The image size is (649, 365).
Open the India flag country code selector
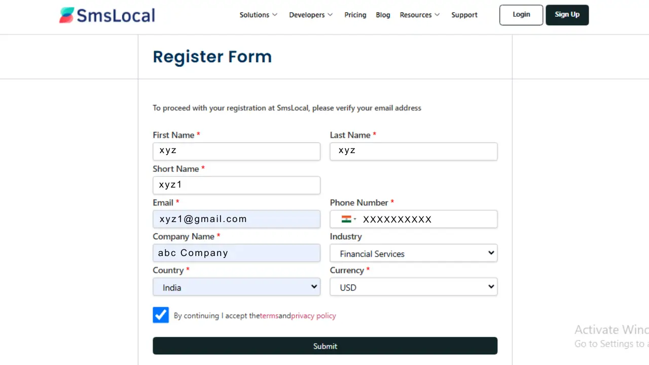point(349,219)
